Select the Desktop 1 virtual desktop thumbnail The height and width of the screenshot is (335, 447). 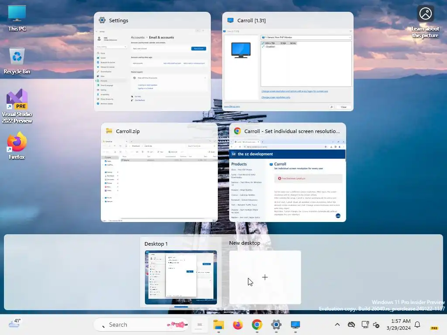pos(181,277)
